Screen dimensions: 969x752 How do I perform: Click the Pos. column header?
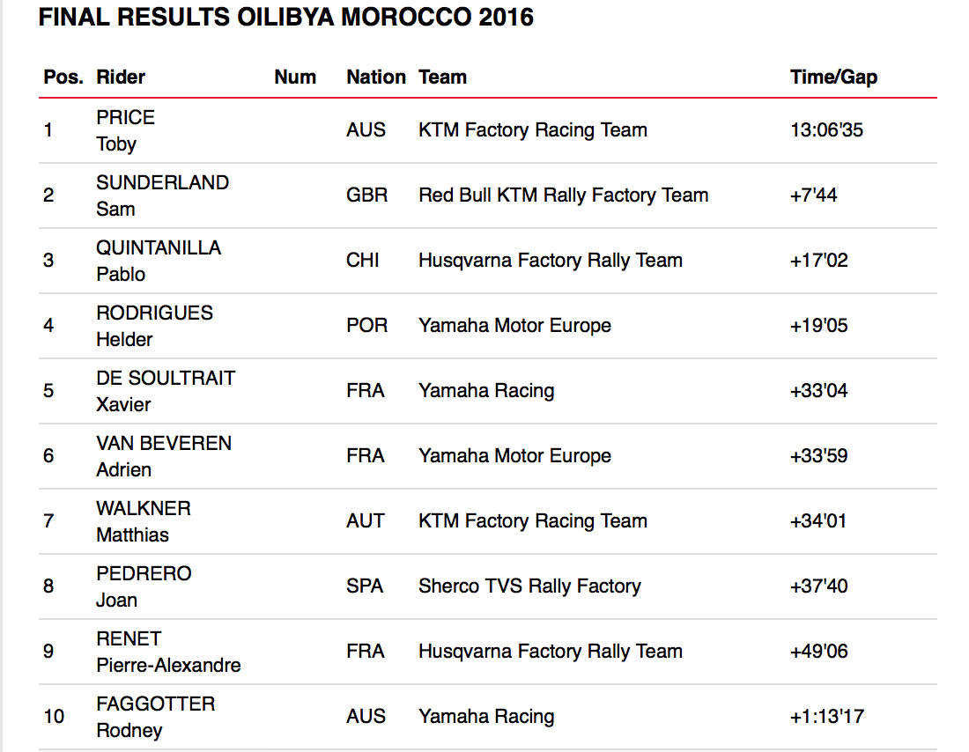(x=63, y=77)
